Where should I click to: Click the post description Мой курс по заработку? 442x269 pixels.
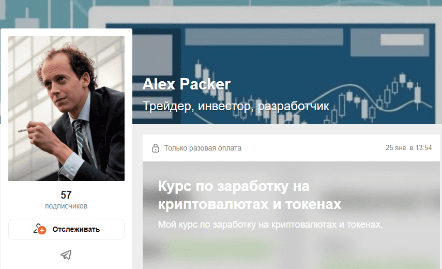coord(270,225)
